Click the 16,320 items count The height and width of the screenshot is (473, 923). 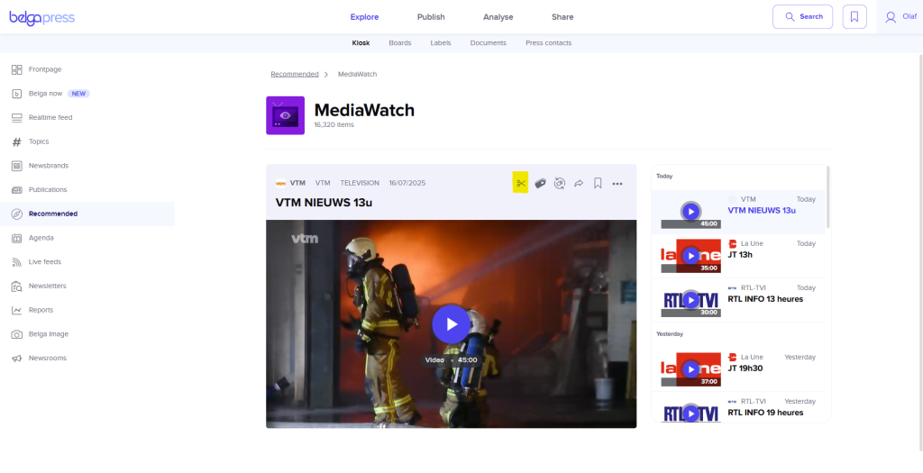334,125
